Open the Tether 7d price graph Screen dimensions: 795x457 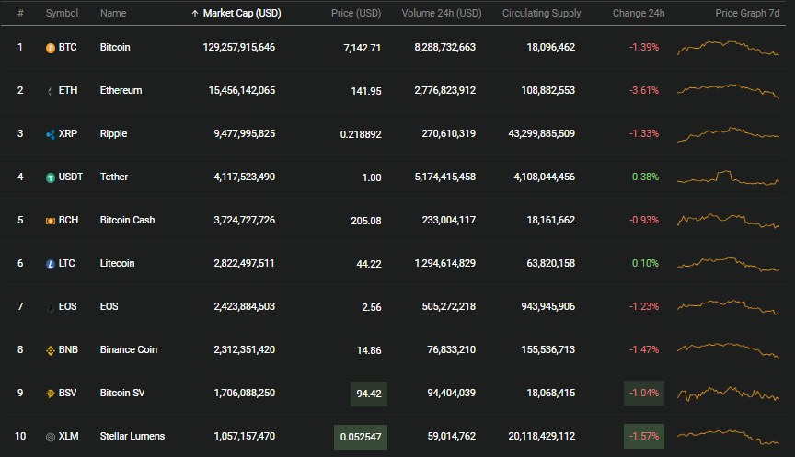pyautogui.click(x=728, y=177)
